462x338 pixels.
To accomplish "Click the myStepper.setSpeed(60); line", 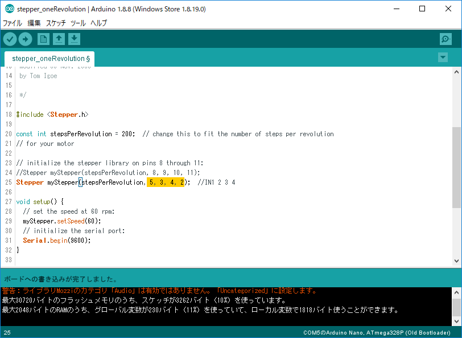I will [x=62, y=221].
